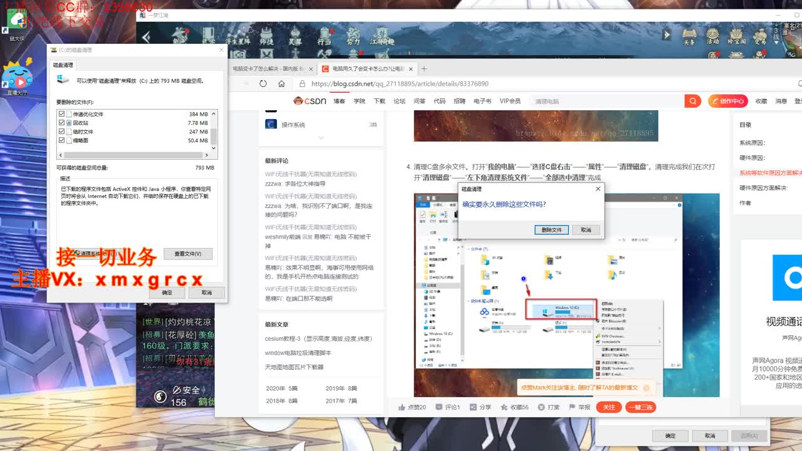
Task: Select the 磁盘清理 tab
Action: pyautogui.click(x=63, y=65)
